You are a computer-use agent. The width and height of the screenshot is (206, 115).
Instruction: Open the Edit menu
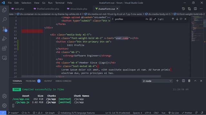[16, 3]
